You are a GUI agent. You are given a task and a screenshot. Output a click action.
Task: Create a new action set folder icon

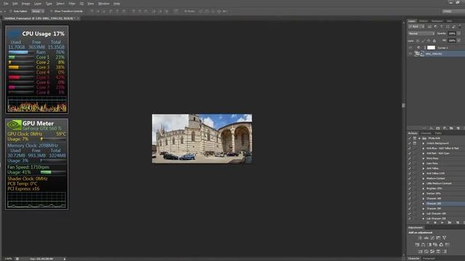450,223
